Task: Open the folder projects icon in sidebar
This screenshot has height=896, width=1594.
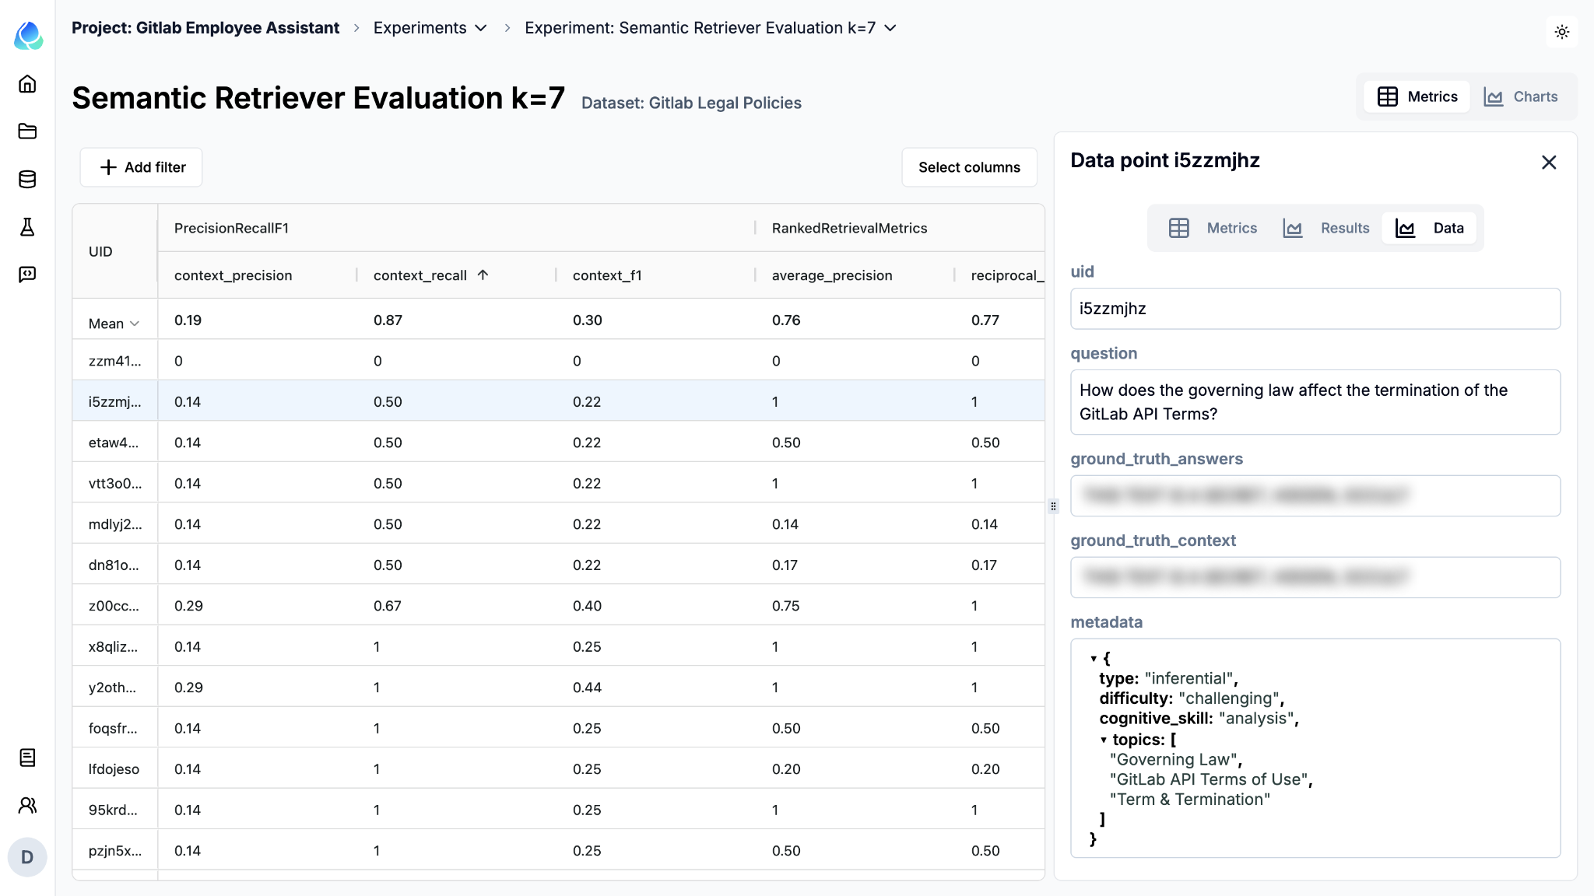Action: click(x=27, y=131)
